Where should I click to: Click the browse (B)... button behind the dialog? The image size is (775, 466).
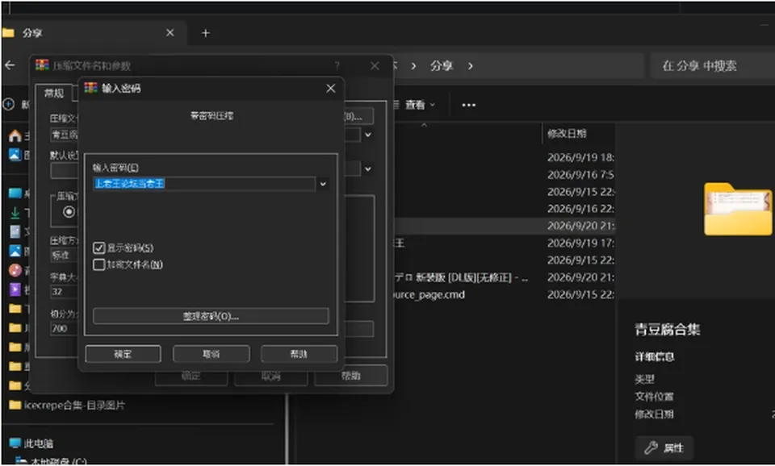(359, 116)
